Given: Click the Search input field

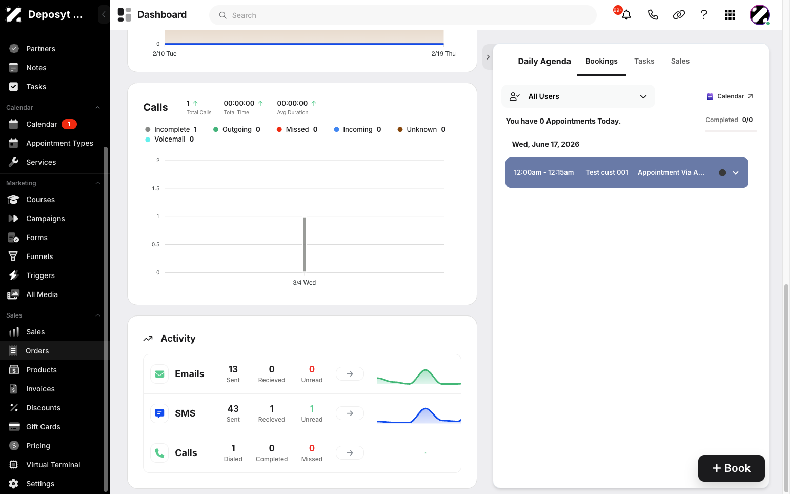Looking at the screenshot, I should [x=403, y=15].
